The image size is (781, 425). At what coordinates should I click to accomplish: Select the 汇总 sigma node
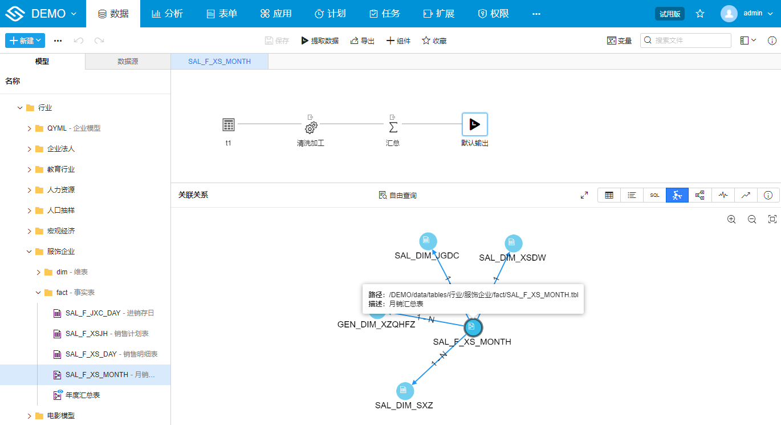(x=393, y=126)
